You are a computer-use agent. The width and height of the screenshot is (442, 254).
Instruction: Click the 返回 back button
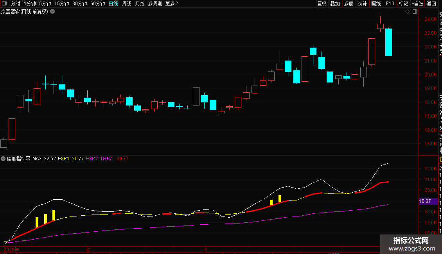tap(431, 4)
